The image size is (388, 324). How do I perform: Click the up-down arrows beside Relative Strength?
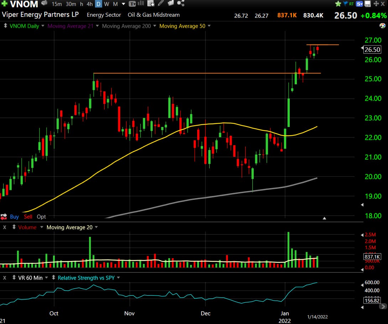point(53,277)
